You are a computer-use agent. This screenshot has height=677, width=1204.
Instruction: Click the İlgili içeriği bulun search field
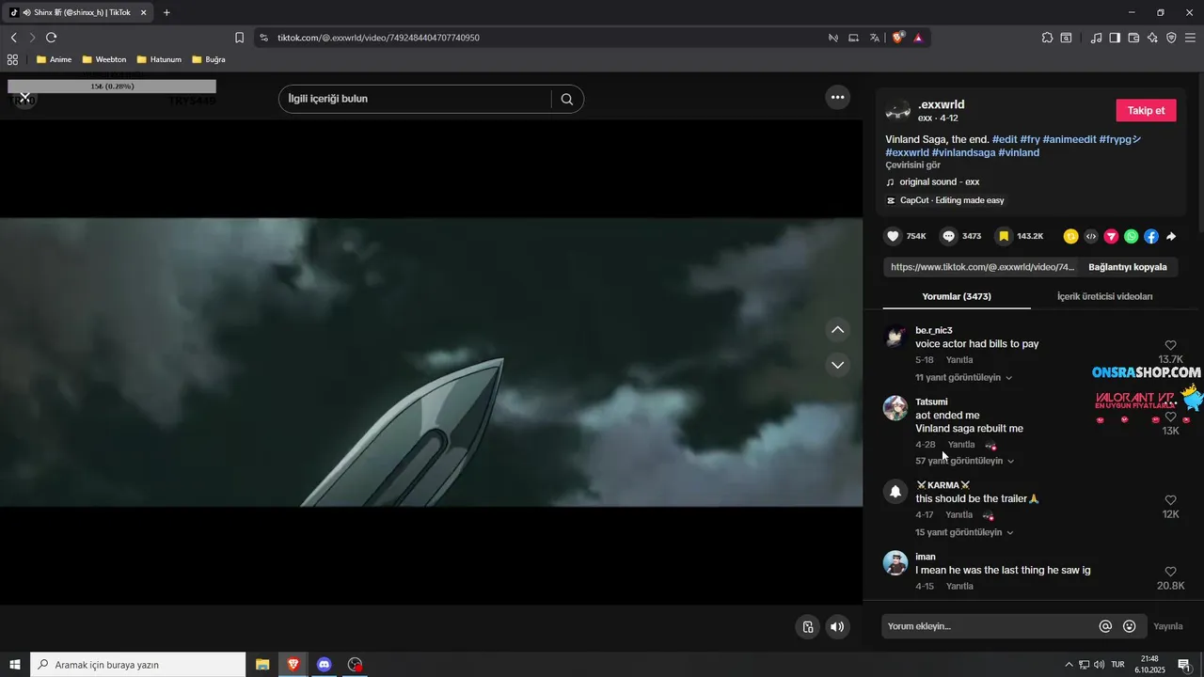[x=414, y=99]
